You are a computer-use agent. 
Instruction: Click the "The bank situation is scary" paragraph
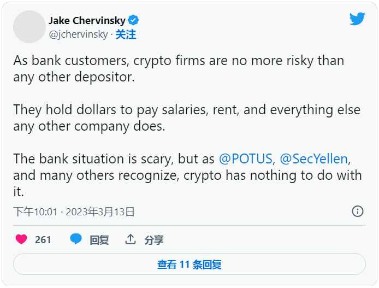pos(187,175)
